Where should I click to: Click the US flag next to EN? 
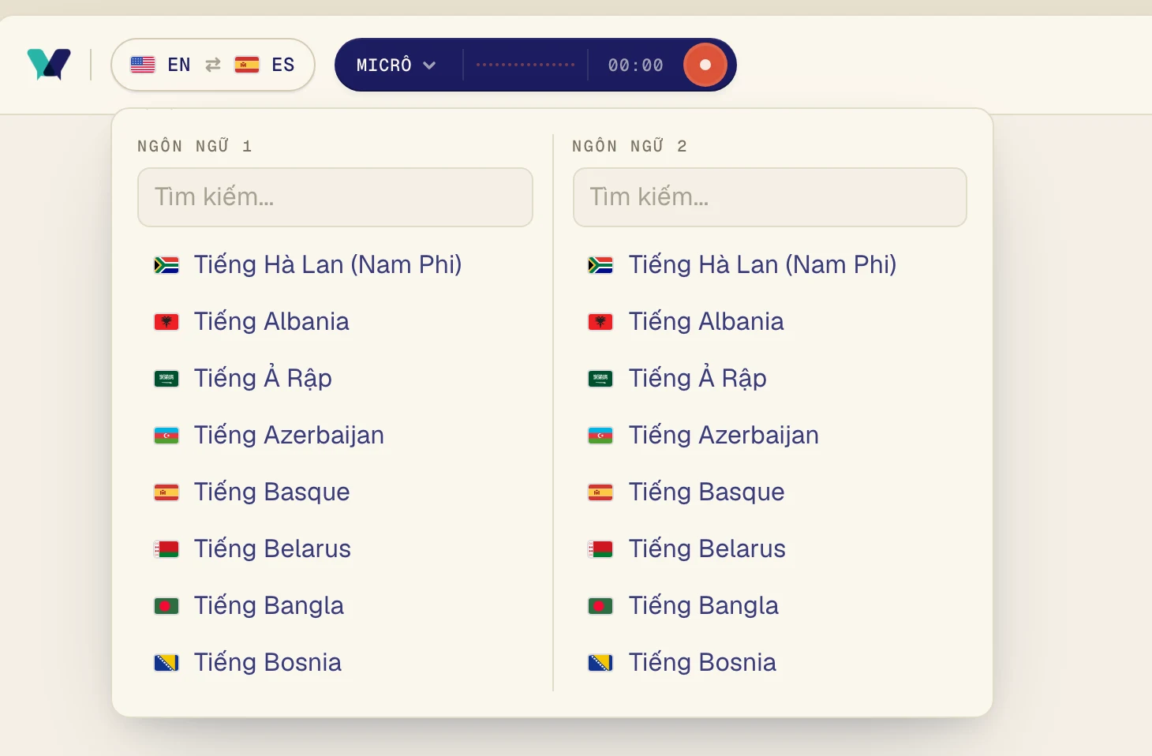coord(143,65)
